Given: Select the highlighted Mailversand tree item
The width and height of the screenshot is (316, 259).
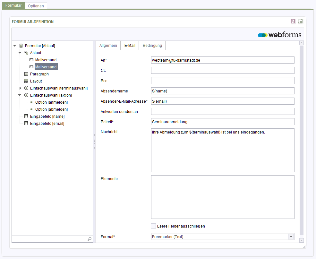Looking at the screenshot, I should click(x=46, y=67).
